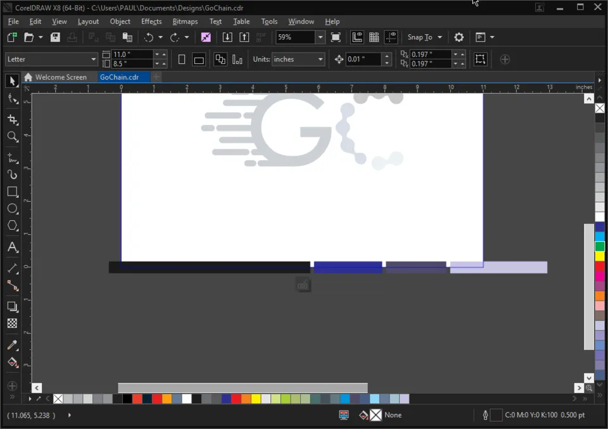Toggle Treat as filled button
This screenshot has height=429, width=608.
click(480, 59)
